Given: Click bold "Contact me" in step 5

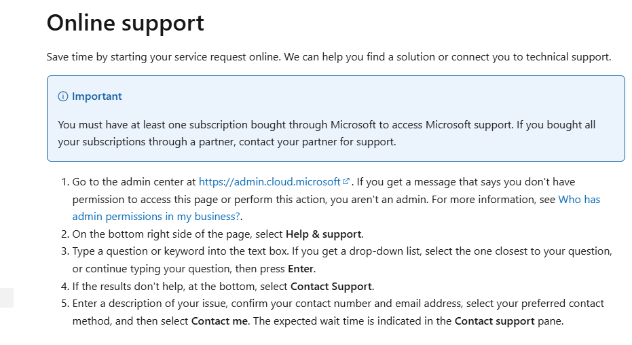Looking at the screenshot, I should [219, 321].
